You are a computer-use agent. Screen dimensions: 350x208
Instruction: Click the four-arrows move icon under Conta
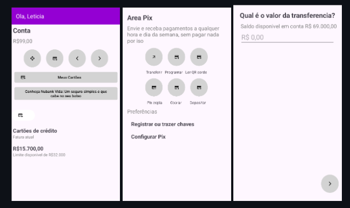click(33, 58)
